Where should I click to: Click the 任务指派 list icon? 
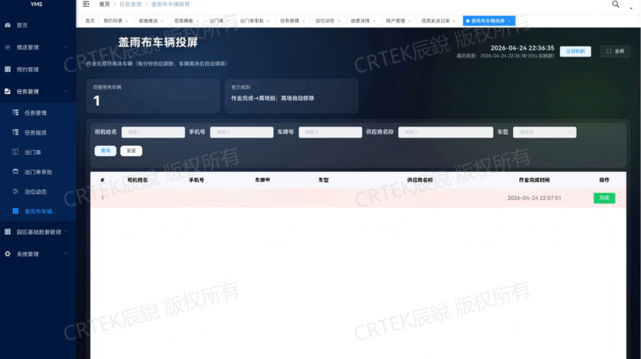pyautogui.click(x=16, y=132)
